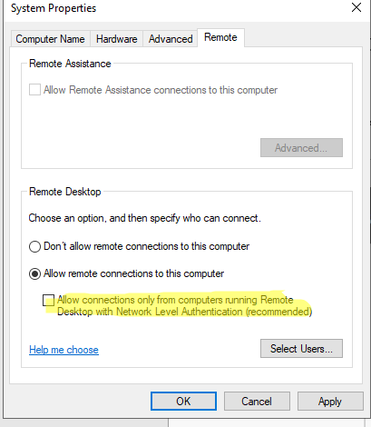The width and height of the screenshot is (371, 427).
Task: Click the System Properties title bar
Action: click(175, 8)
